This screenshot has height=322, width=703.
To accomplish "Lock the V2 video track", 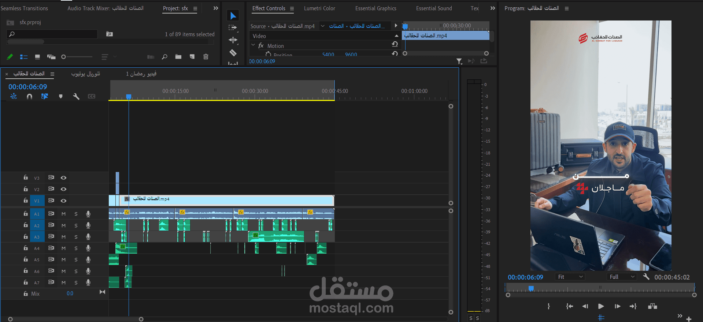I will click(26, 189).
